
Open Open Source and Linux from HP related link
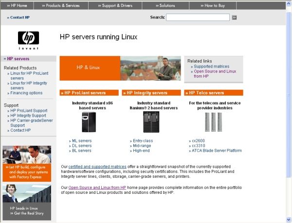[x=215, y=74]
